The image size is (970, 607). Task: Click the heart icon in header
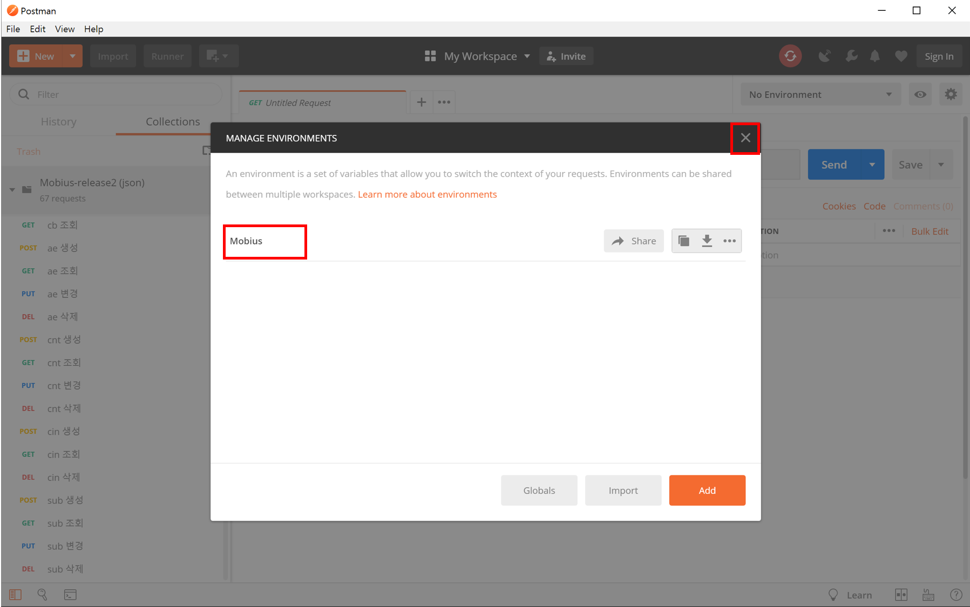pos(901,56)
